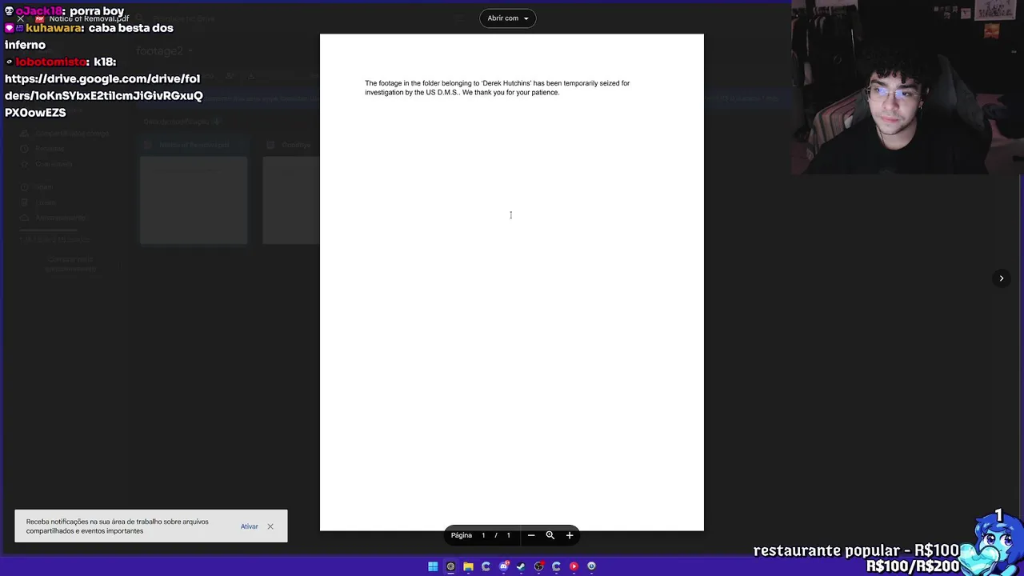
Task: Close the Notice of Removal.pdf preview
Action: (20, 18)
